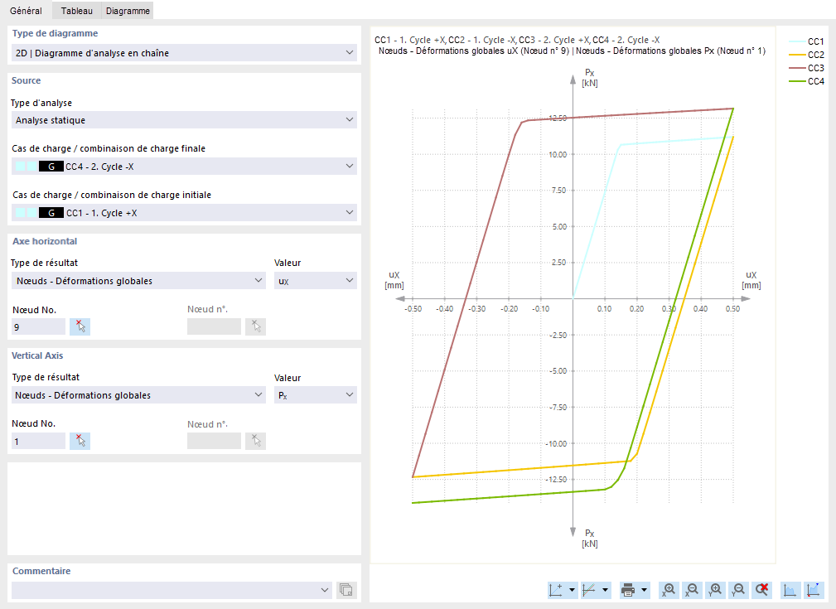Open the print options dropdown arrow
The height and width of the screenshot is (609, 836).
(644, 590)
